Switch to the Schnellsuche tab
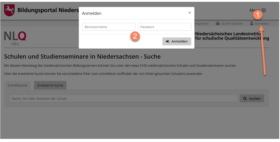The image size is (280, 142). (17, 85)
